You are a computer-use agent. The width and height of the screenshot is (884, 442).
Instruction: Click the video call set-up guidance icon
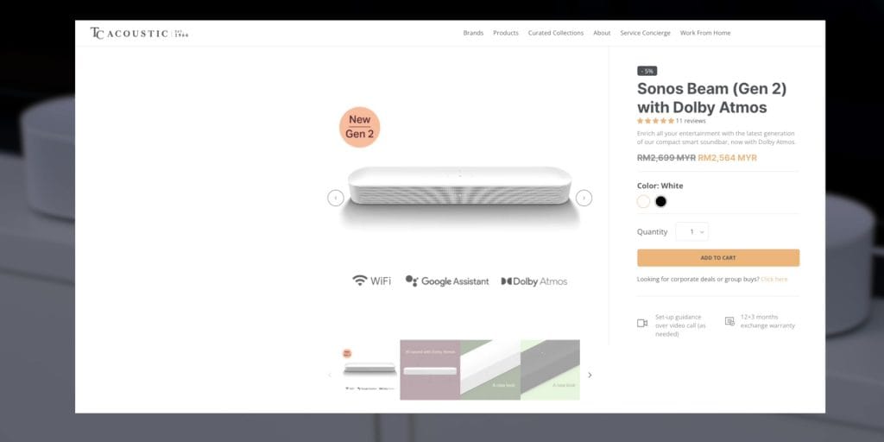click(642, 323)
